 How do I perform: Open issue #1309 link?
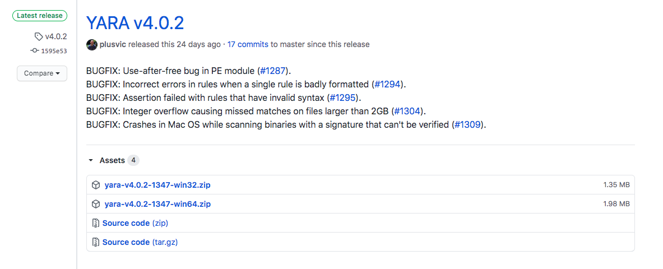click(467, 125)
